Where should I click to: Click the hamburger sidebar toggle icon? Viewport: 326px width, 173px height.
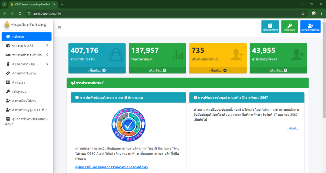pos(60,28)
